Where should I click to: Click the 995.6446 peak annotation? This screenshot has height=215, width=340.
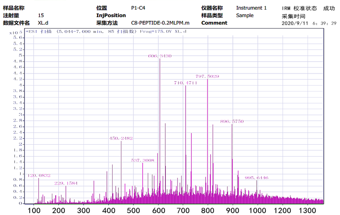(x=256, y=178)
